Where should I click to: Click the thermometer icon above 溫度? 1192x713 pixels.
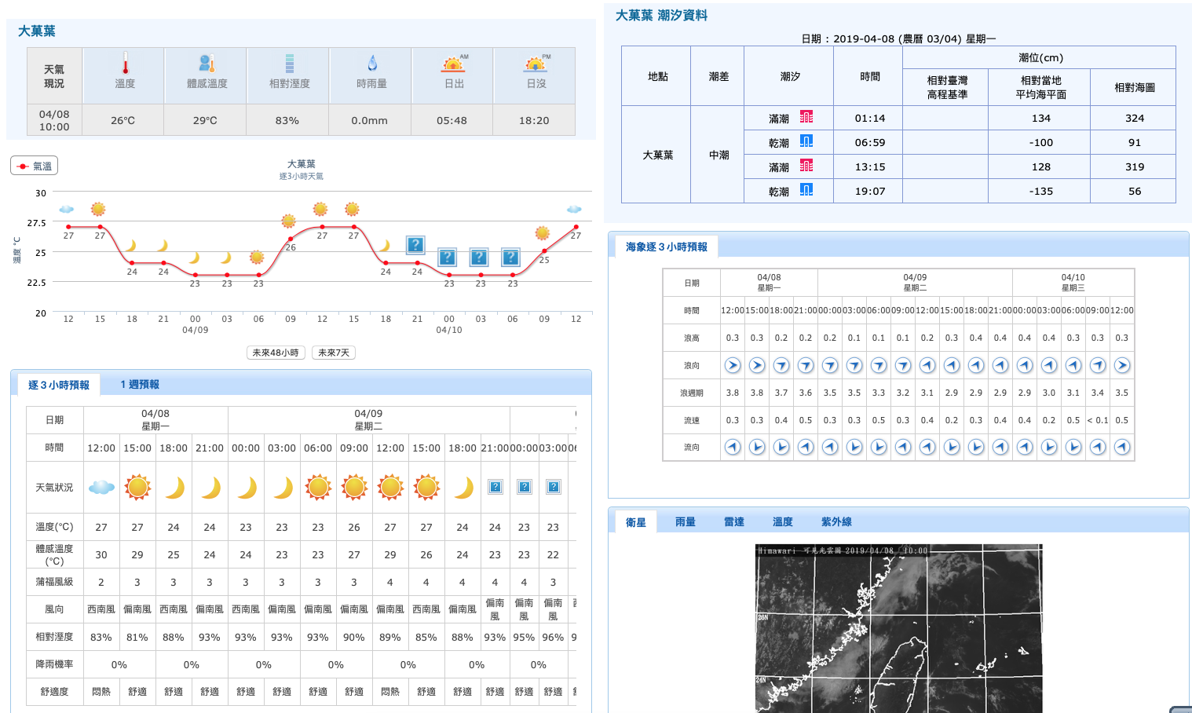125,64
